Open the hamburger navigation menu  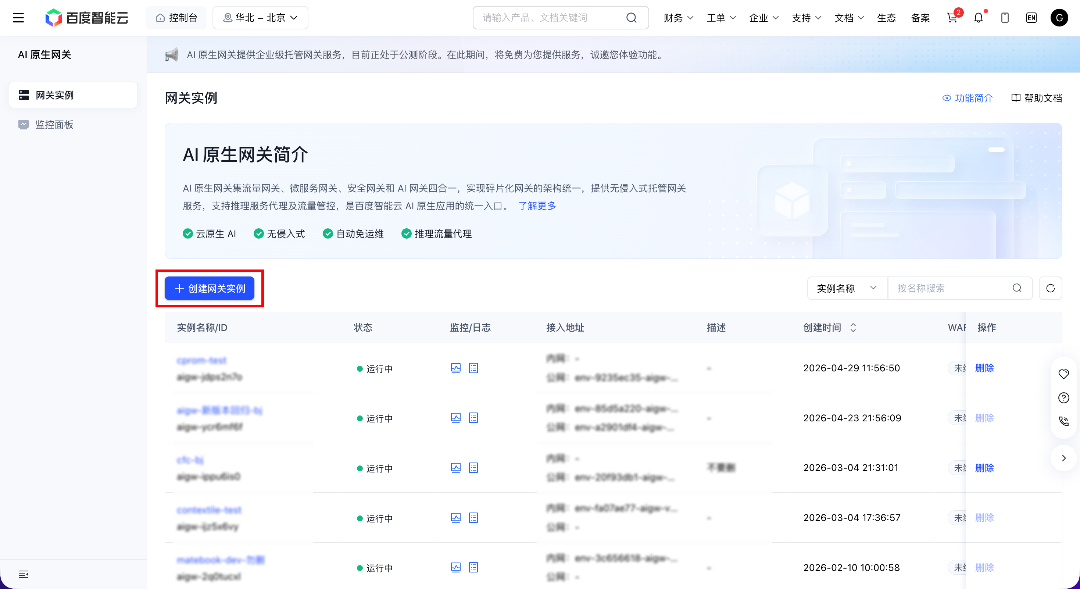coord(18,18)
